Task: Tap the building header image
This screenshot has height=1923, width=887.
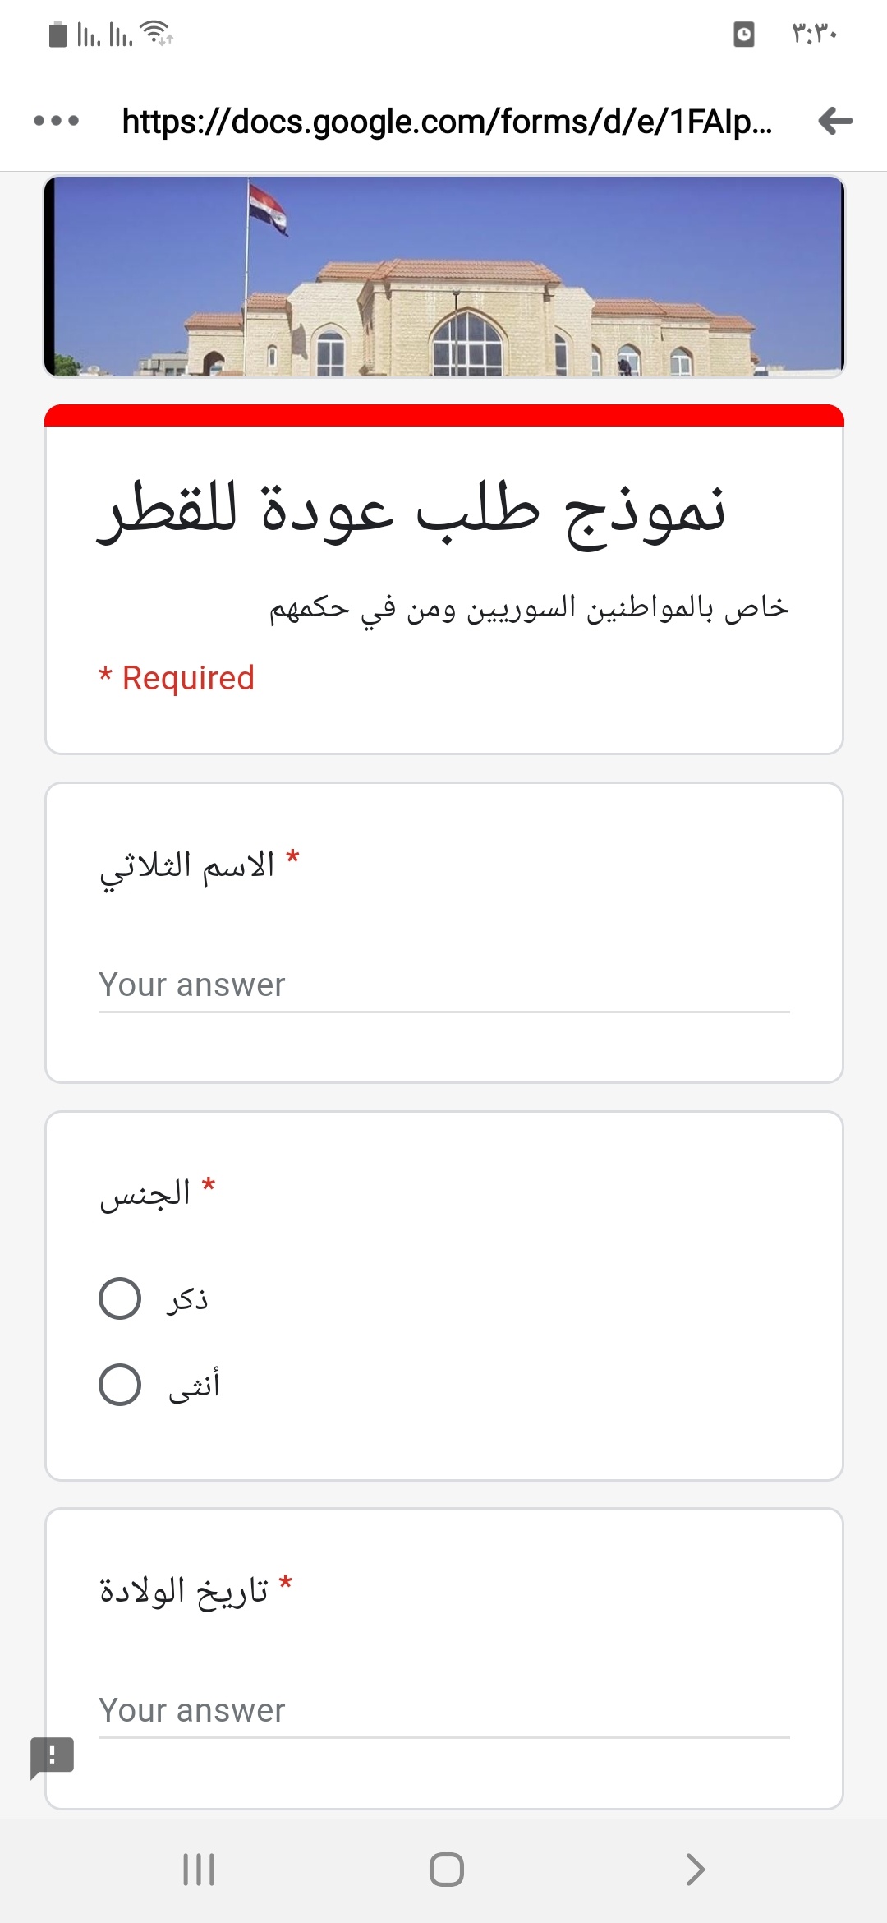Action: point(443,276)
